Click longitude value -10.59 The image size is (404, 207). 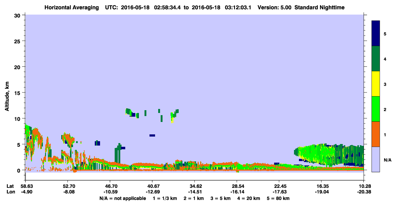point(110,192)
